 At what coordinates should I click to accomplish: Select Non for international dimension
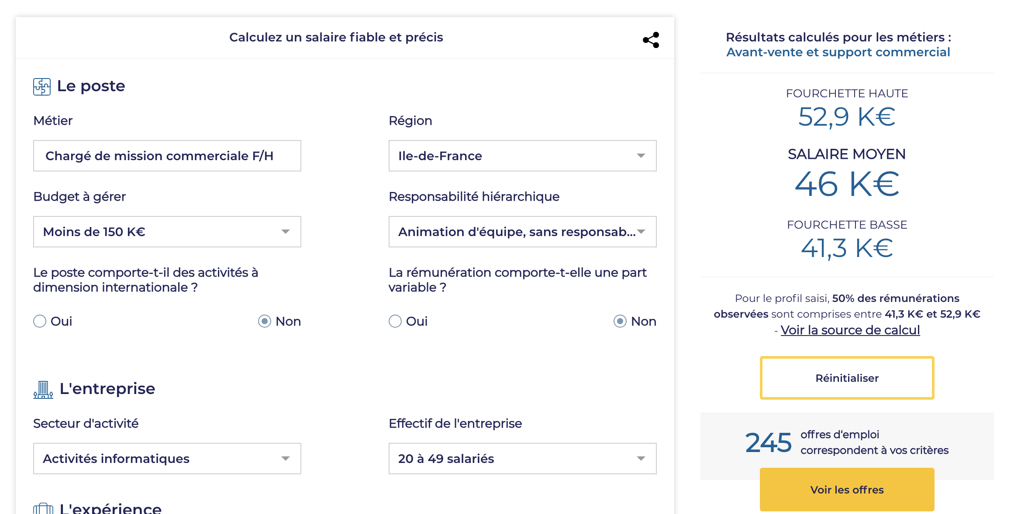[x=265, y=321]
